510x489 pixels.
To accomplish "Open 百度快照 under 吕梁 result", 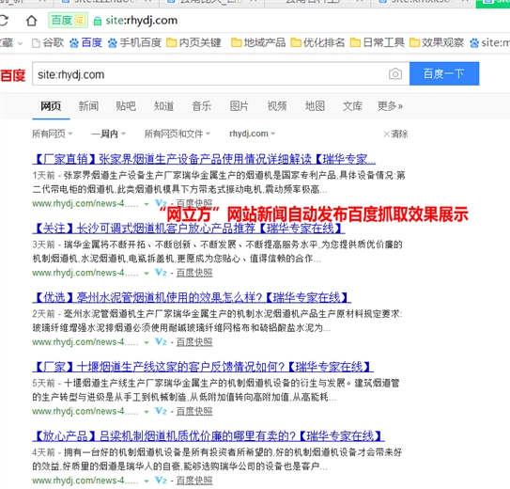I will tap(194, 481).
